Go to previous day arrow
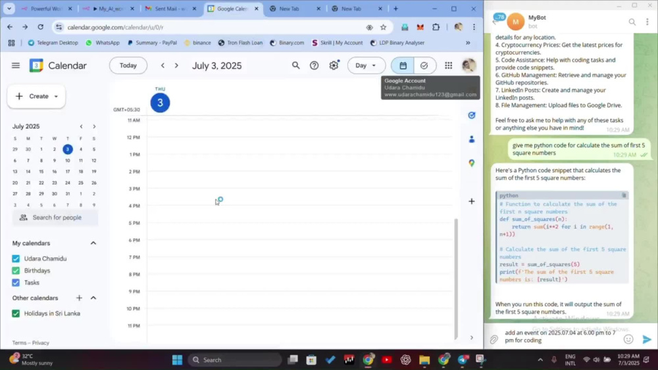 (x=163, y=65)
